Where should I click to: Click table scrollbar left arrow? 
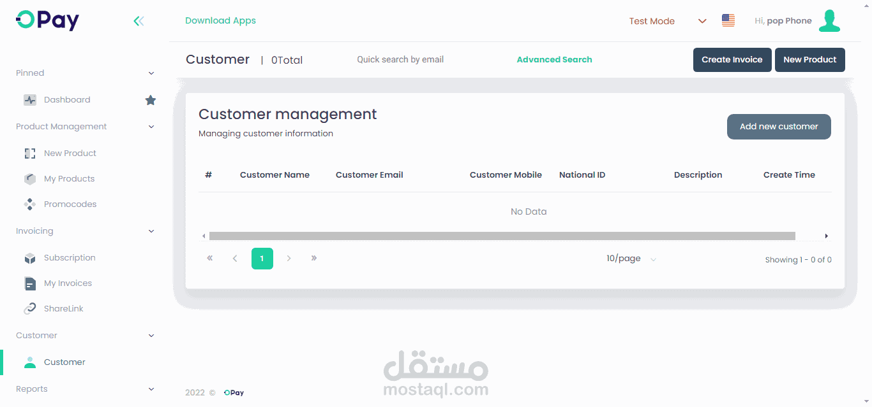(204, 236)
